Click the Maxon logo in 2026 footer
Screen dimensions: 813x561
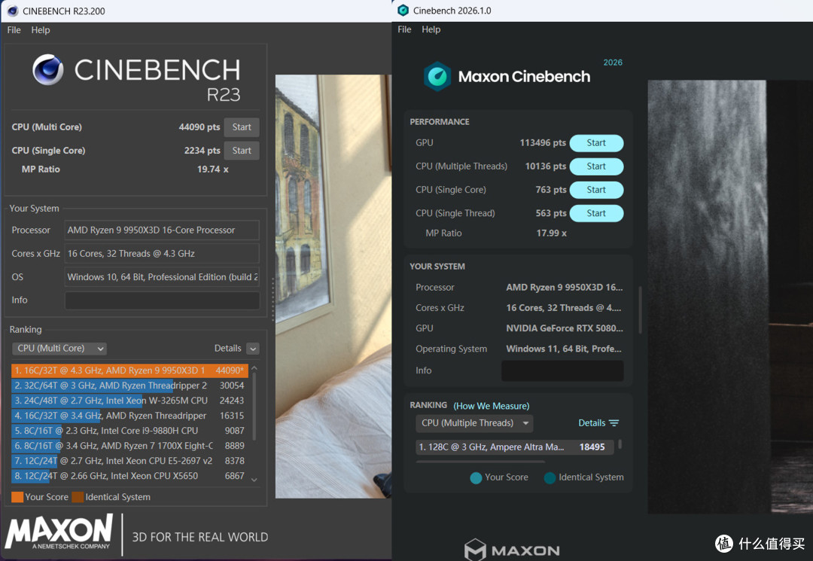point(512,550)
